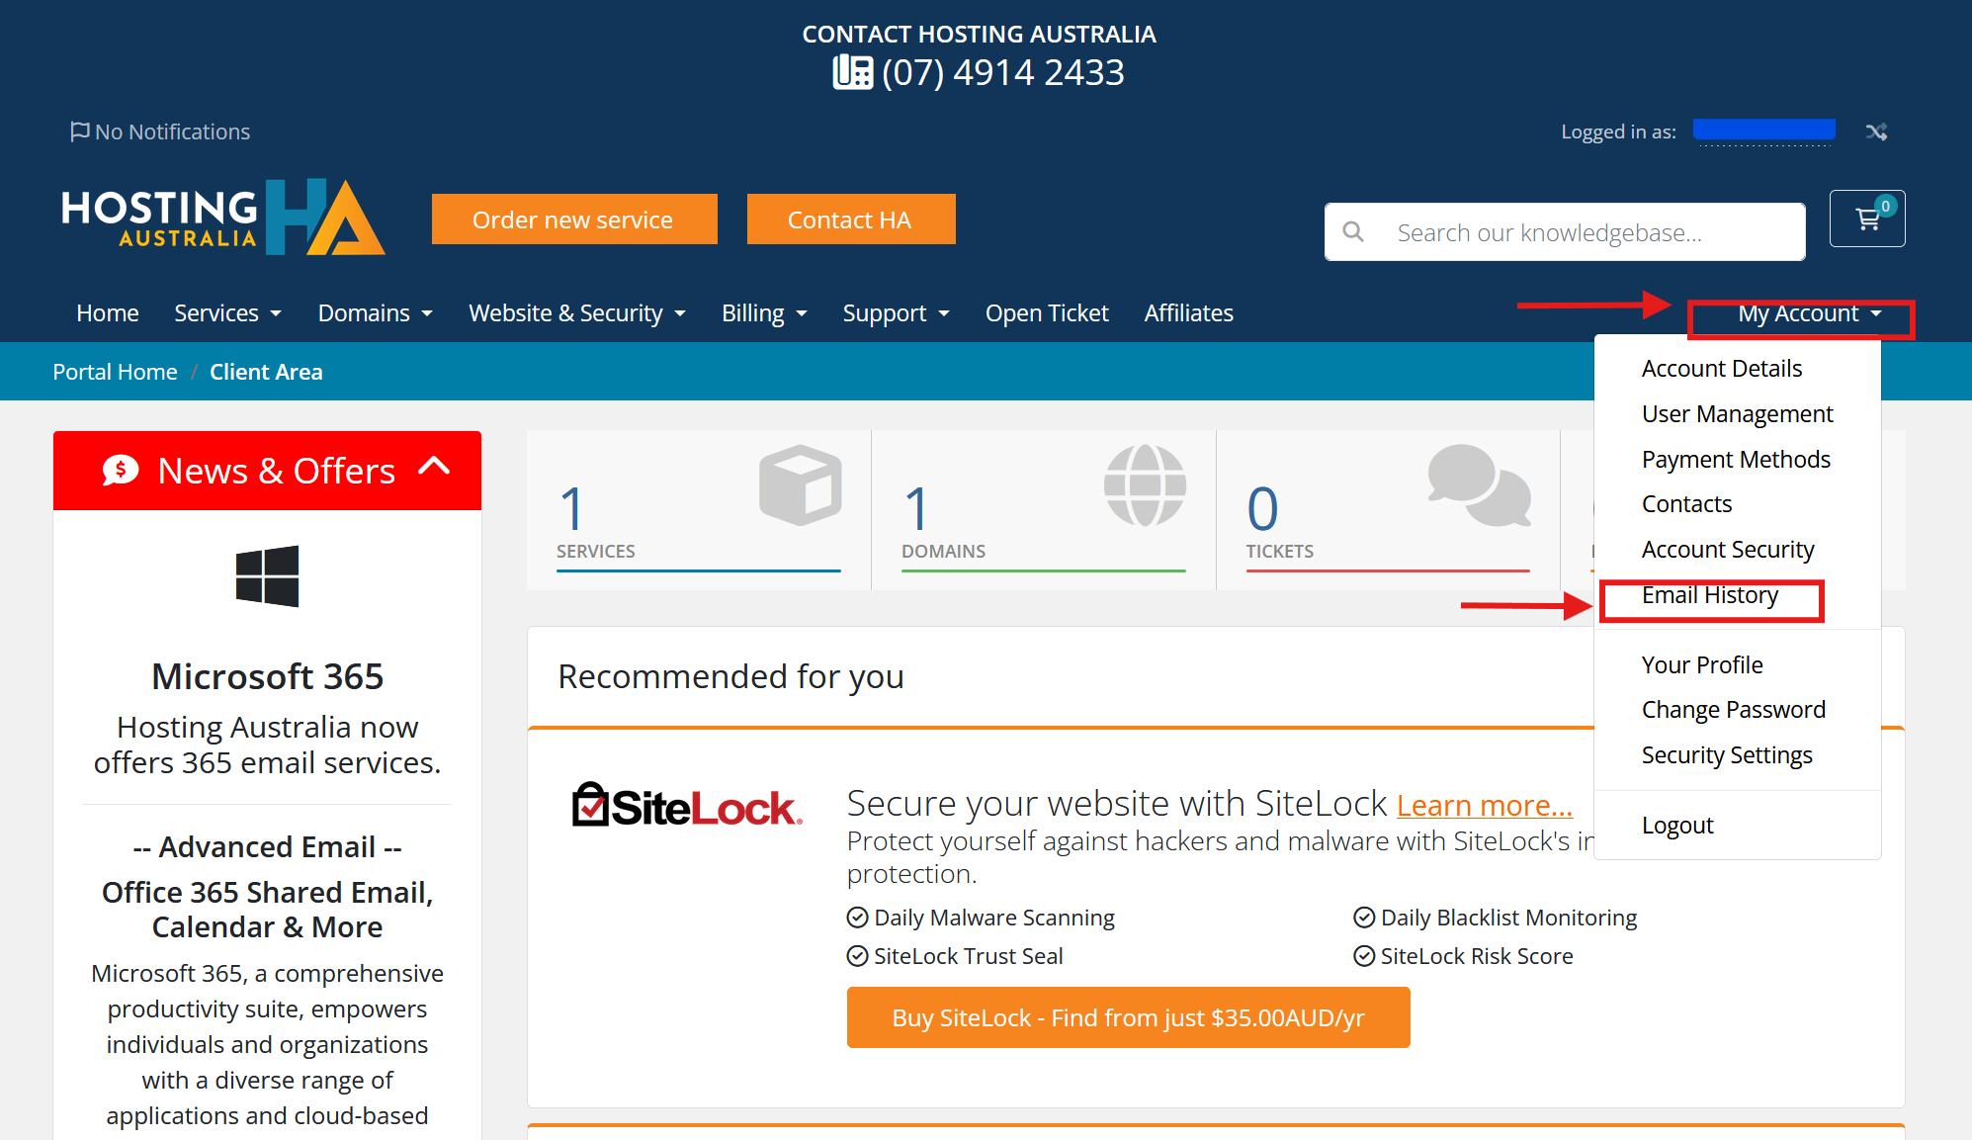Click the SiteLock Trust Seal feature text
1972x1140 pixels.
(x=969, y=956)
